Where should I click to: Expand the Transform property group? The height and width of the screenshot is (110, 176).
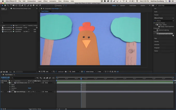pos(10,88)
